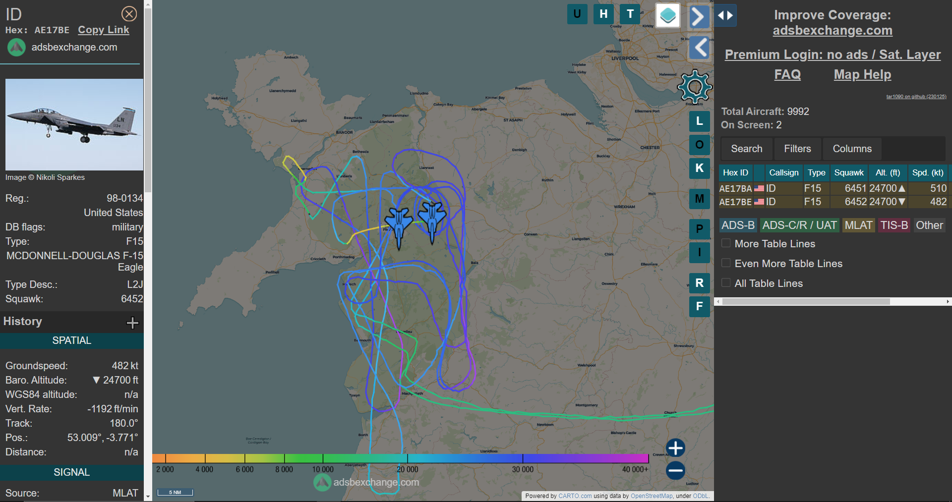Click the K map toggle button
952x502 pixels.
coord(699,168)
